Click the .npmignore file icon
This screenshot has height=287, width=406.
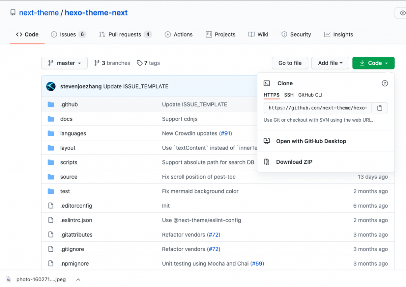pyautogui.click(x=51, y=264)
